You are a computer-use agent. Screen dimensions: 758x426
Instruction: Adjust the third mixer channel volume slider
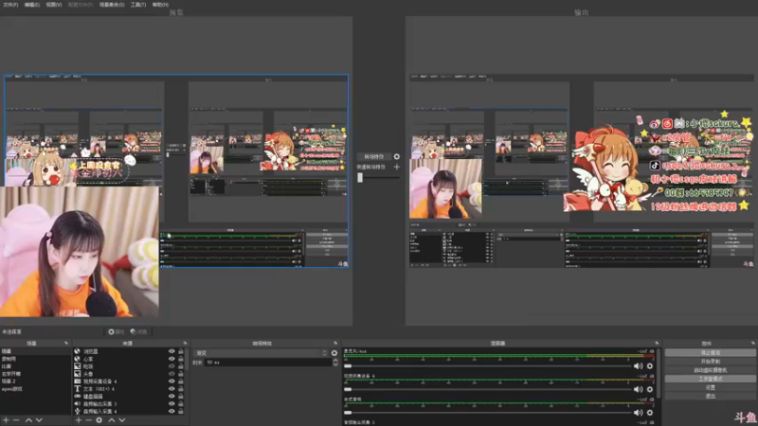click(x=487, y=413)
